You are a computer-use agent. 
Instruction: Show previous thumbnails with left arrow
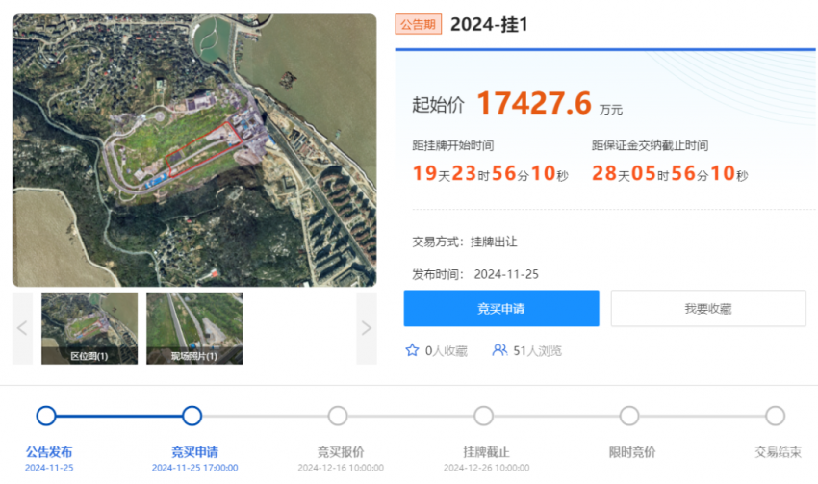pyautogui.click(x=22, y=328)
